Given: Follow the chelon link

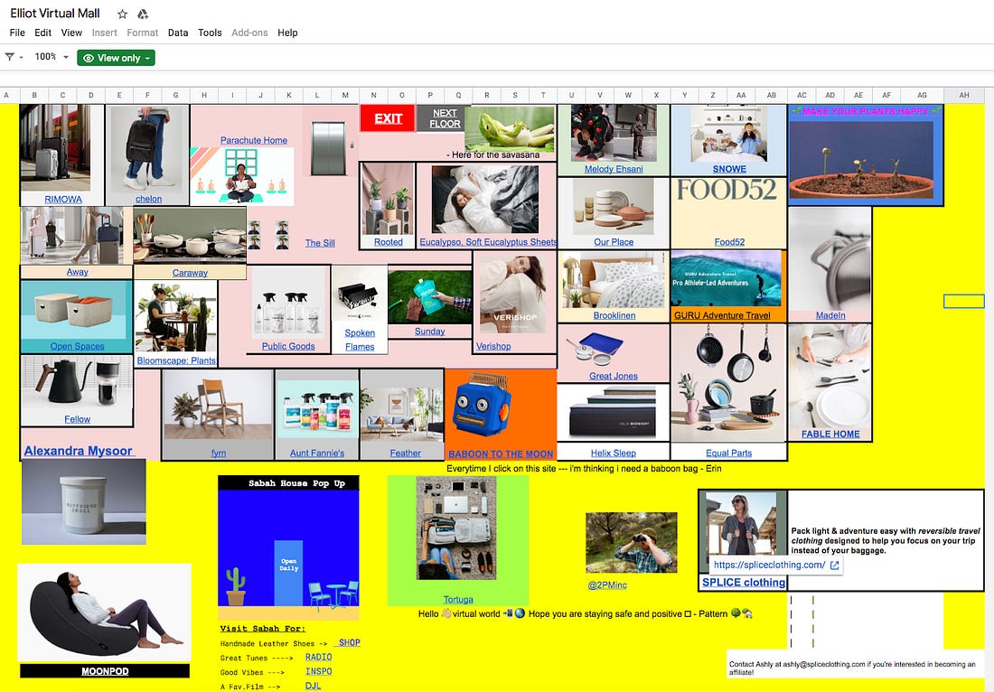Looking at the screenshot, I should point(148,199).
